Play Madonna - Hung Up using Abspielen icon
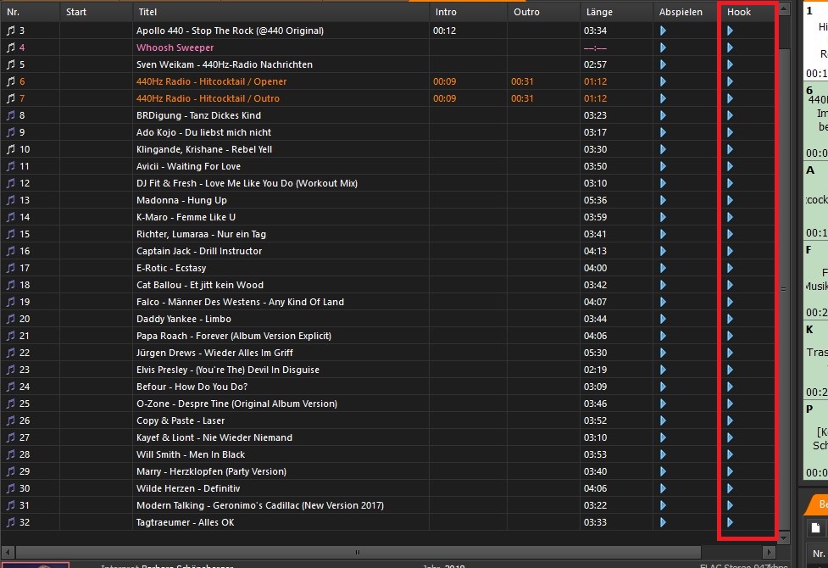828x568 pixels. pyautogui.click(x=663, y=200)
